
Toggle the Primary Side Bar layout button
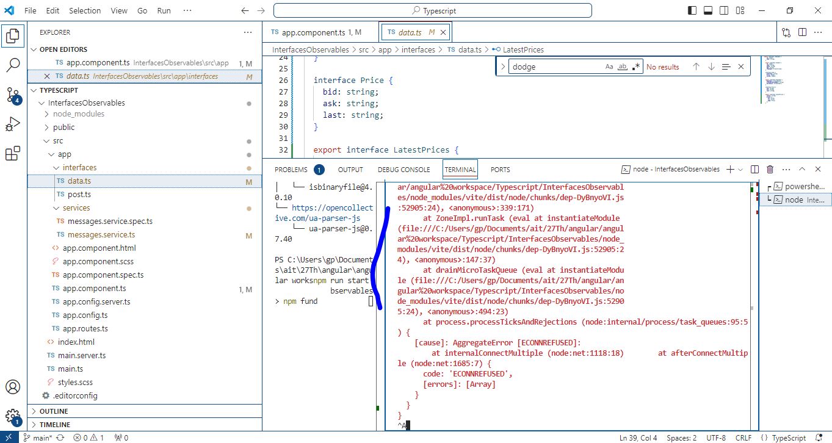point(692,10)
